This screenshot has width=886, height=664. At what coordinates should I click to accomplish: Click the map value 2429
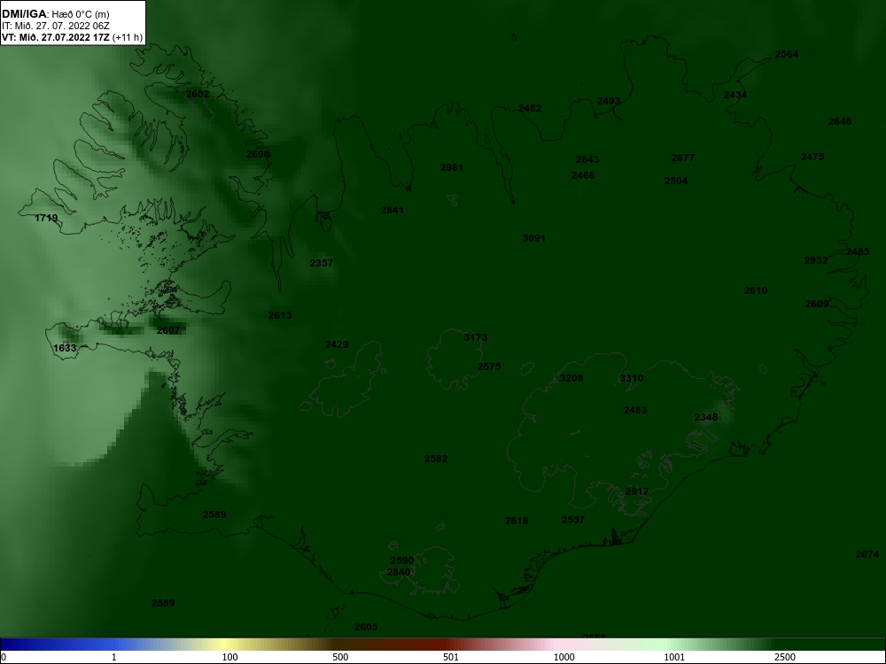click(x=337, y=345)
